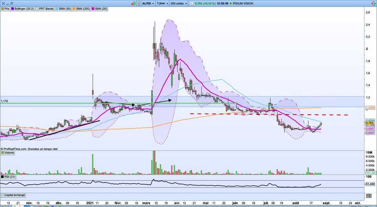Toggle the PRT Bands overlay
Image resolution: width=377 pixels, height=207 pixels.
pyautogui.click(x=37, y=9)
